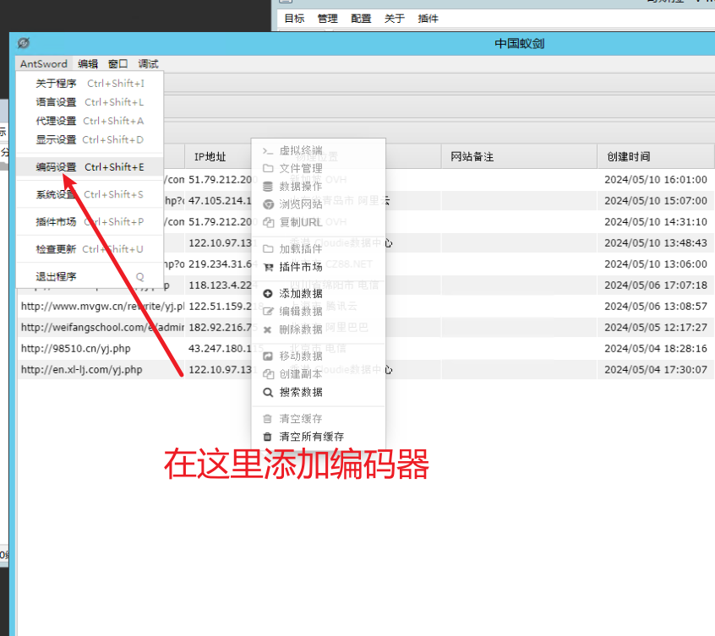Image resolution: width=715 pixels, height=636 pixels.
Task: Open the AntSword menu
Action: point(43,63)
